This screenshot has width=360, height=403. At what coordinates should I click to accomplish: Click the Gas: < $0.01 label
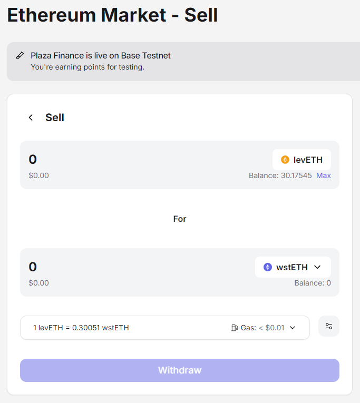click(262, 328)
